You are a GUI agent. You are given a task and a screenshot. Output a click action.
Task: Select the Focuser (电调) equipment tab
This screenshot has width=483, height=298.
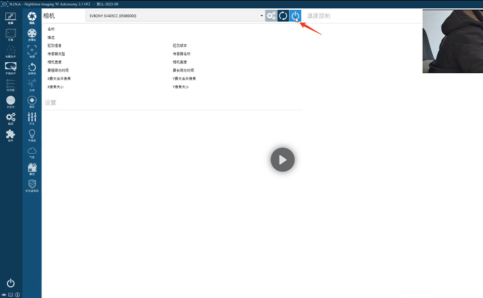tap(32, 52)
